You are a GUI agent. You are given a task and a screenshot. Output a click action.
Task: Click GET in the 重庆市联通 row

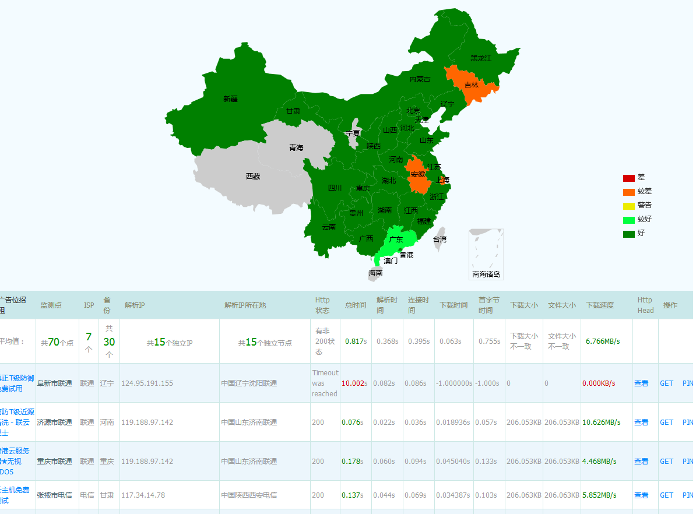tap(666, 462)
